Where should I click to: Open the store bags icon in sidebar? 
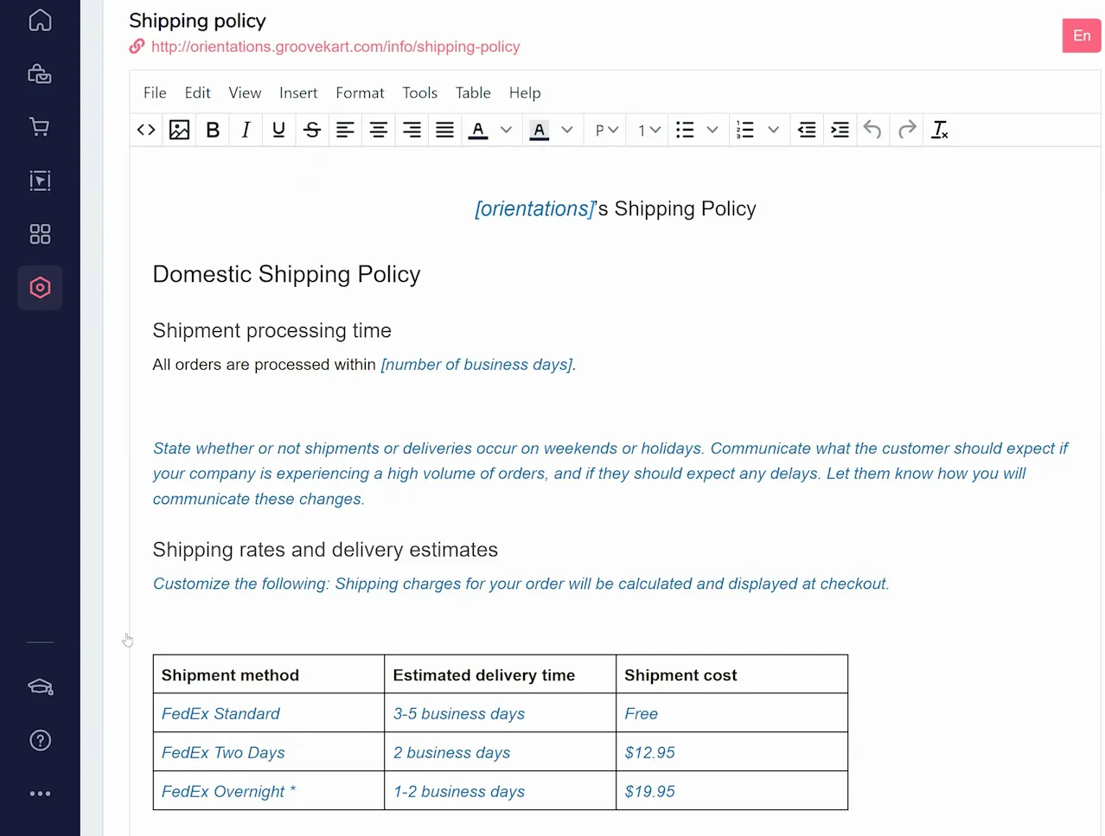[40, 73]
